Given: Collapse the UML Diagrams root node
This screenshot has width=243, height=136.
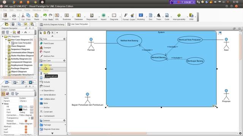Looking at the screenshot, I should click(3, 37).
